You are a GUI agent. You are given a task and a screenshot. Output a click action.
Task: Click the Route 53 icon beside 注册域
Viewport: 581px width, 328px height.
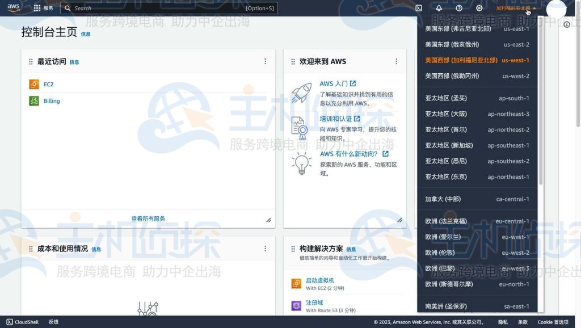[x=296, y=305]
